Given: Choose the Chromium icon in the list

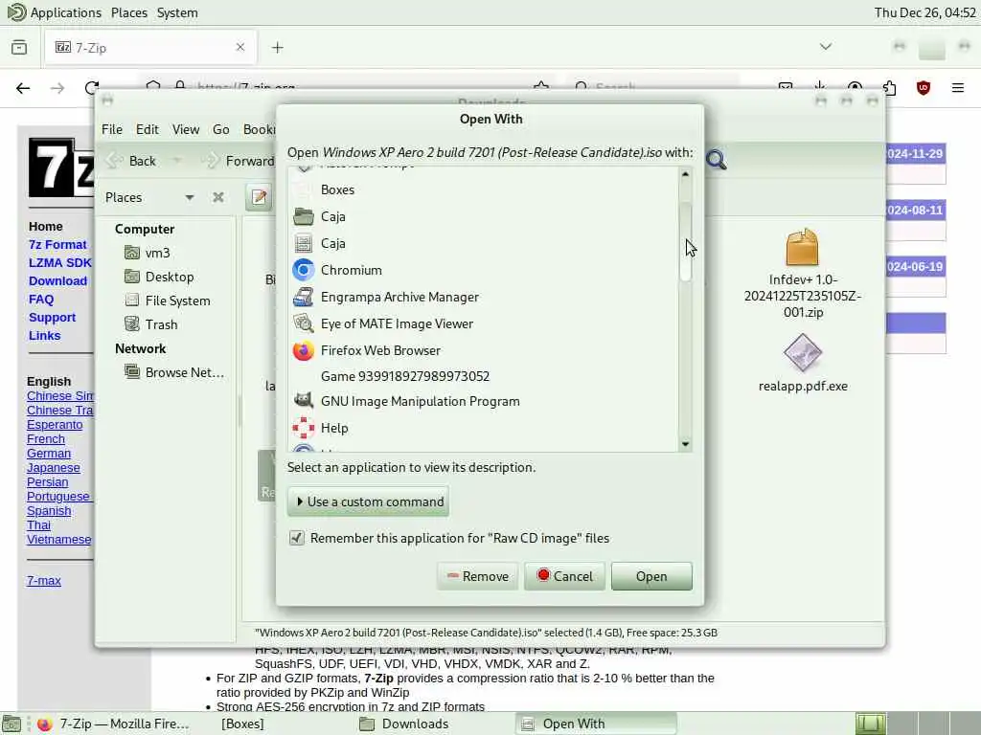Looking at the screenshot, I should (x=304, y=270).
